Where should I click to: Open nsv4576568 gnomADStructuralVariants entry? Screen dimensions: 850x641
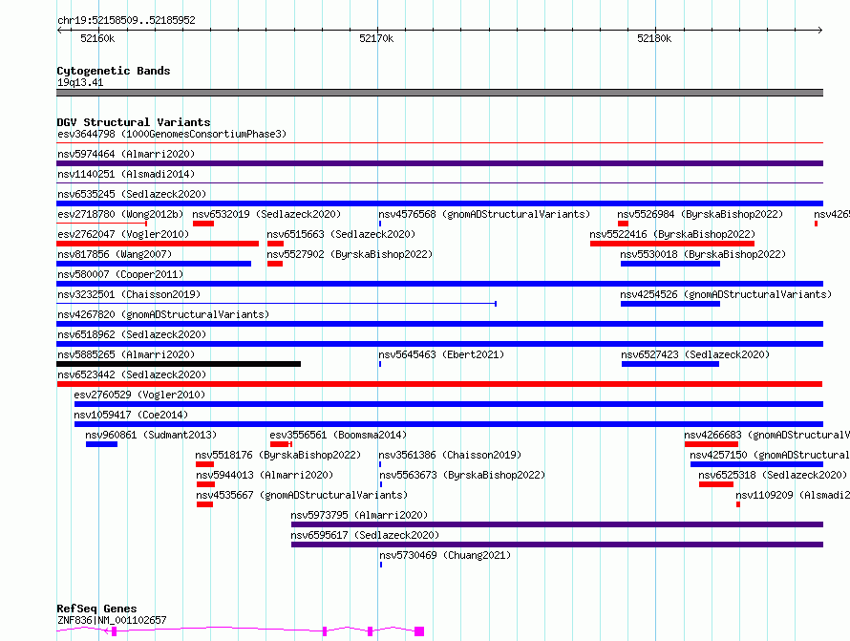[484, 214]
